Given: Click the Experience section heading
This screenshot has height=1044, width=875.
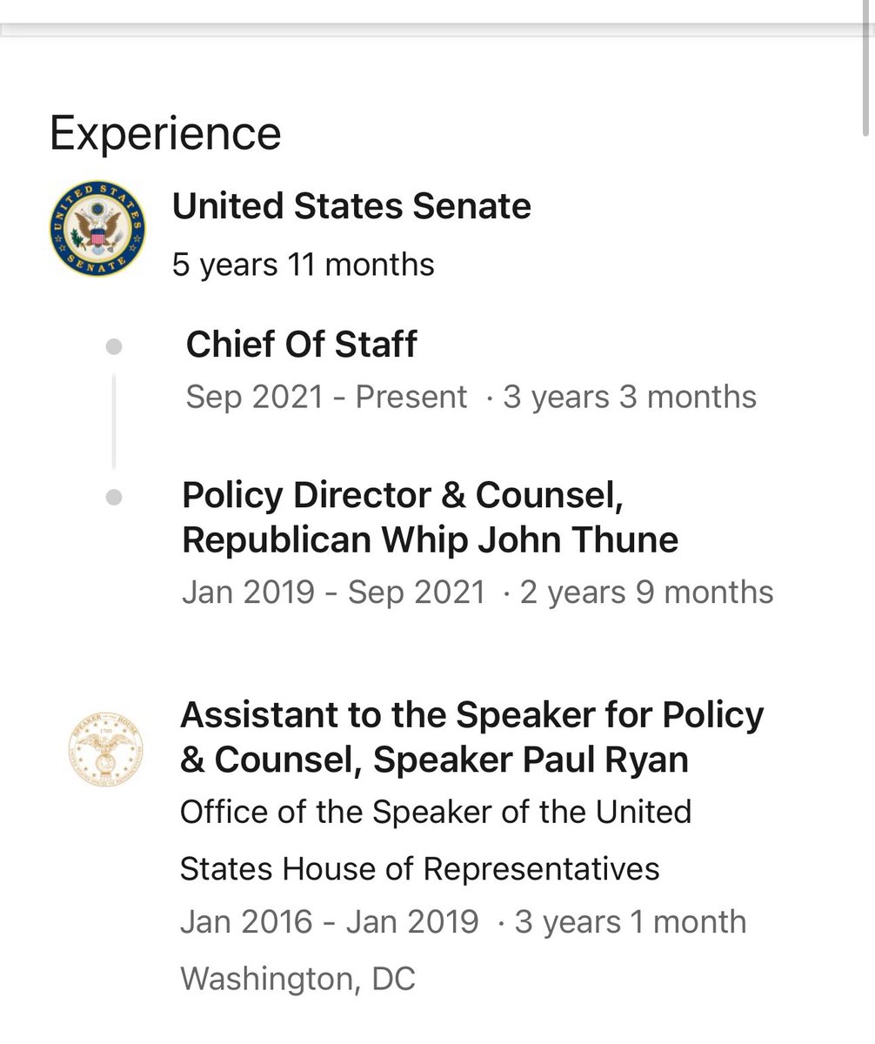Looking at the screenshot, I should [x=165, y=134].
